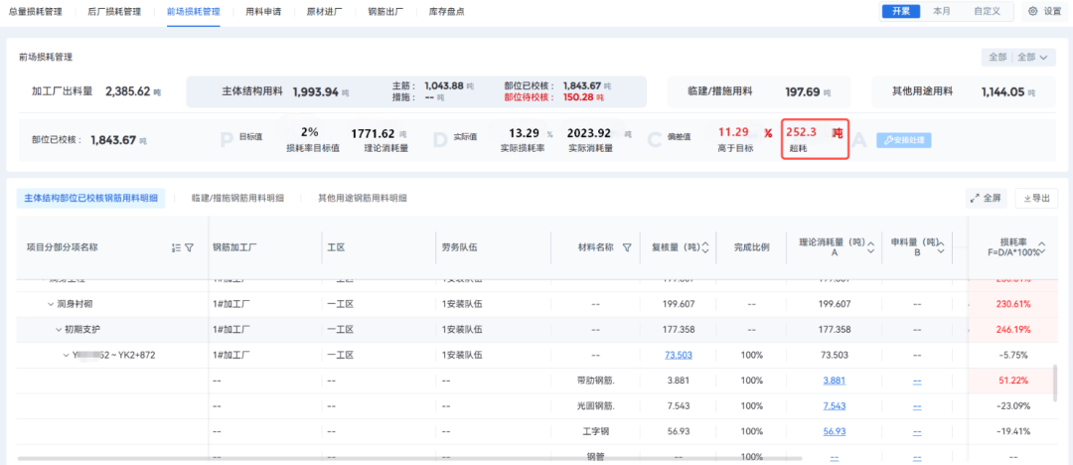The height and width of the screenshot is (465, 1073).
Task: Click the fullscreen expand arrows icon
Action: click(x=976, y=198)
